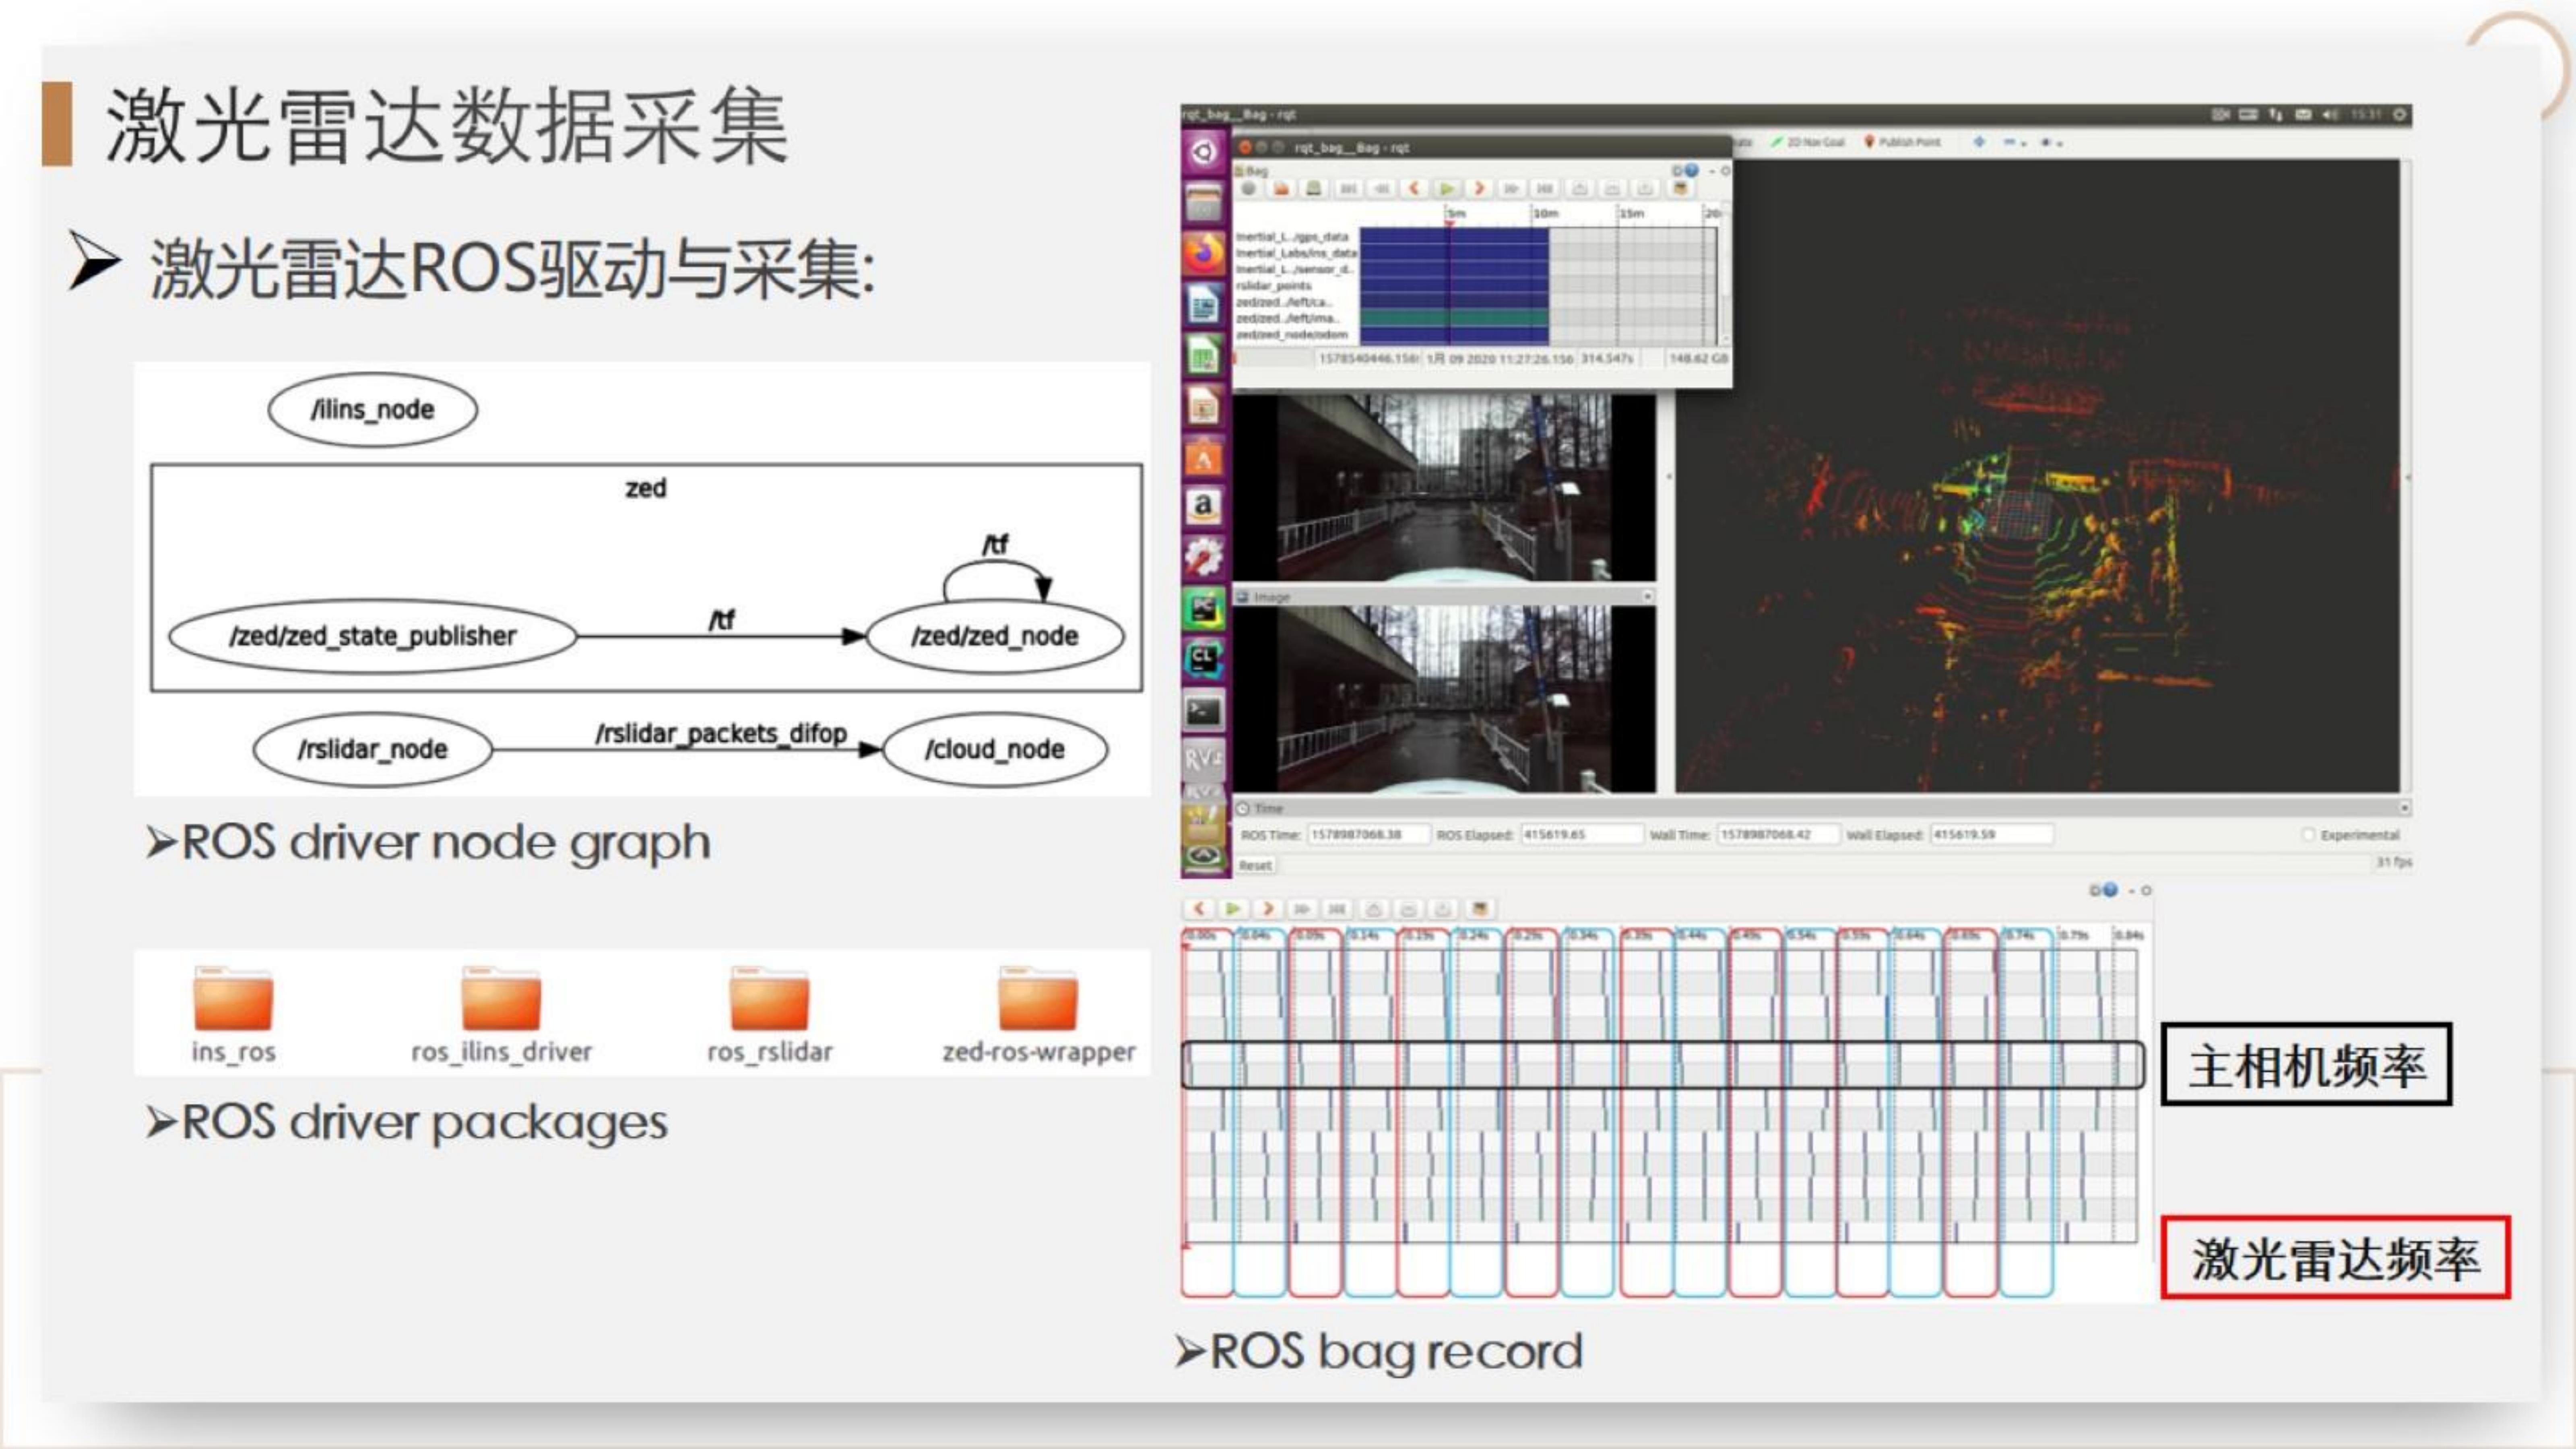Open Ubuntu dash search icon

pos(1204,152)
